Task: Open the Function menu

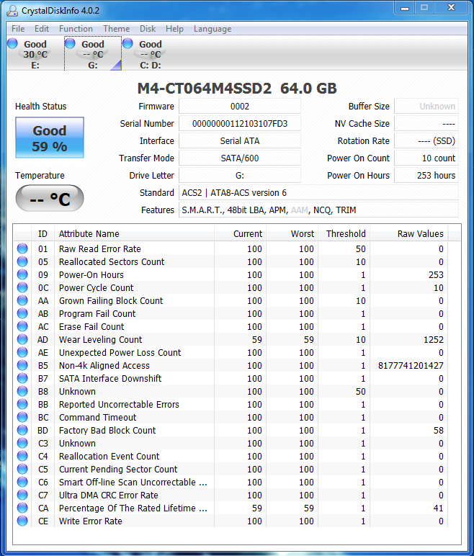Action: click(x=76, y=29)
